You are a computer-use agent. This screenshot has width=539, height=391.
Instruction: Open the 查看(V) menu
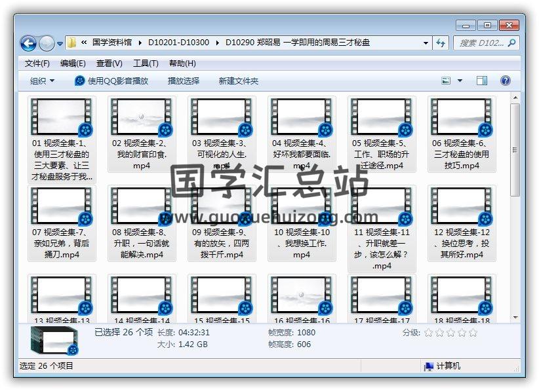(x=110, y=63)
